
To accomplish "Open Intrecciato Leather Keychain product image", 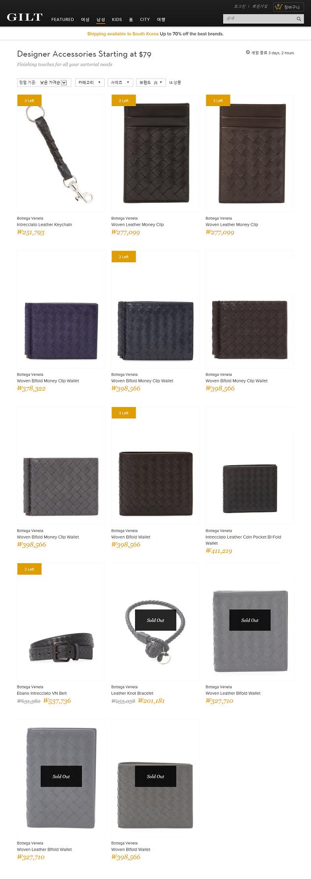I will pyautogui.click(x=61, y=153).
